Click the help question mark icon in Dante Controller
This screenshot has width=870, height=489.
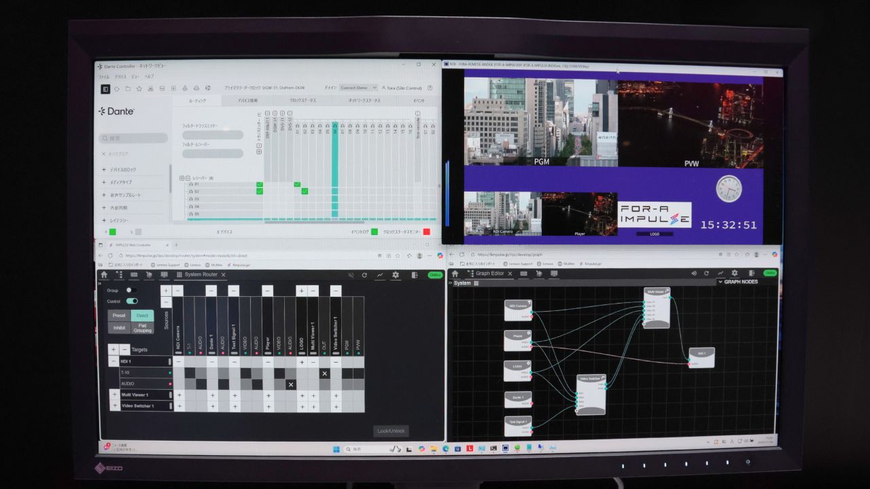[x=430, y=88]
